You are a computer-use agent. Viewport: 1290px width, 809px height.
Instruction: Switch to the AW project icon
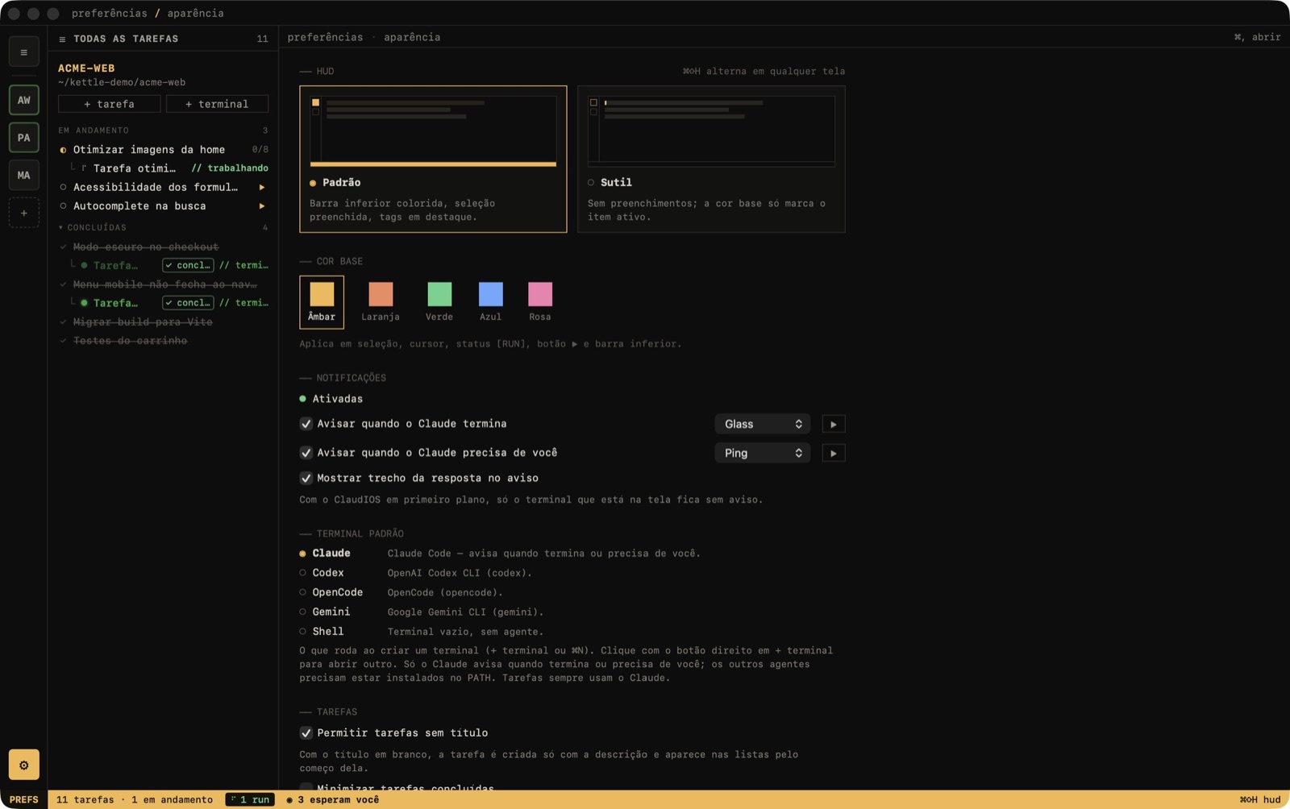(24, 100)
